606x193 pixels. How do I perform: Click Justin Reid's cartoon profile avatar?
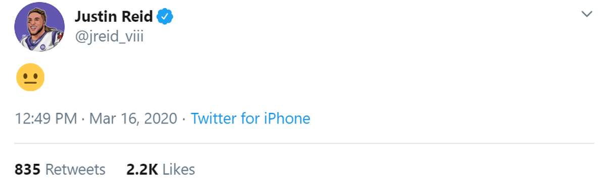[x=39, y=30]
